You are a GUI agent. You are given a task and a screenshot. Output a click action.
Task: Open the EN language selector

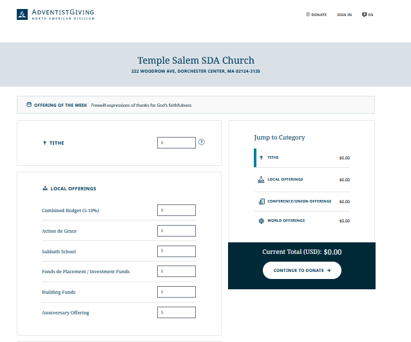[368, 15]
